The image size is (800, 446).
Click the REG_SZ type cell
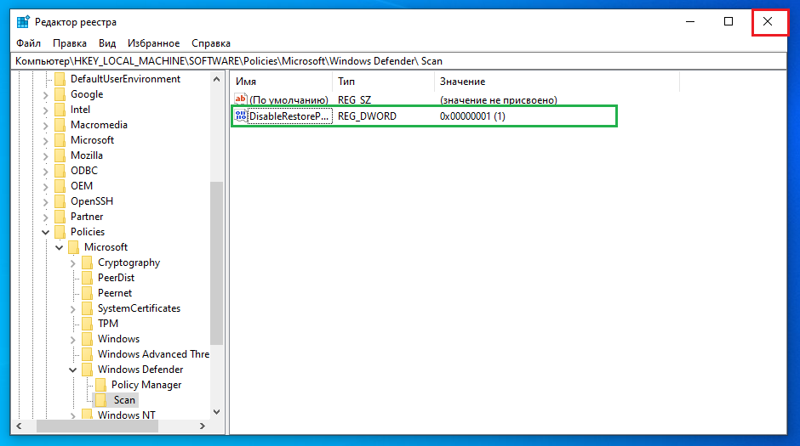click(x=355, y=99)
